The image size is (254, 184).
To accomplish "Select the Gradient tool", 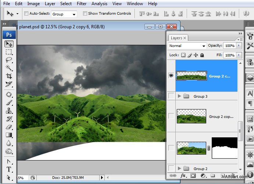I will click(9, 135).
